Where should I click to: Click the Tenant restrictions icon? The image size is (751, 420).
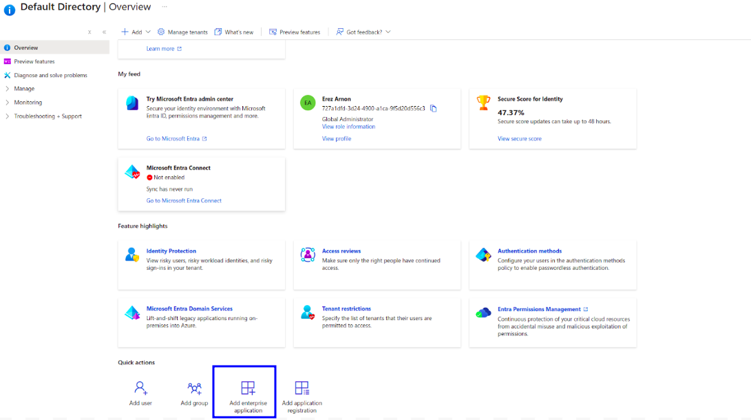pyautogui.click(x=308, y=313)
